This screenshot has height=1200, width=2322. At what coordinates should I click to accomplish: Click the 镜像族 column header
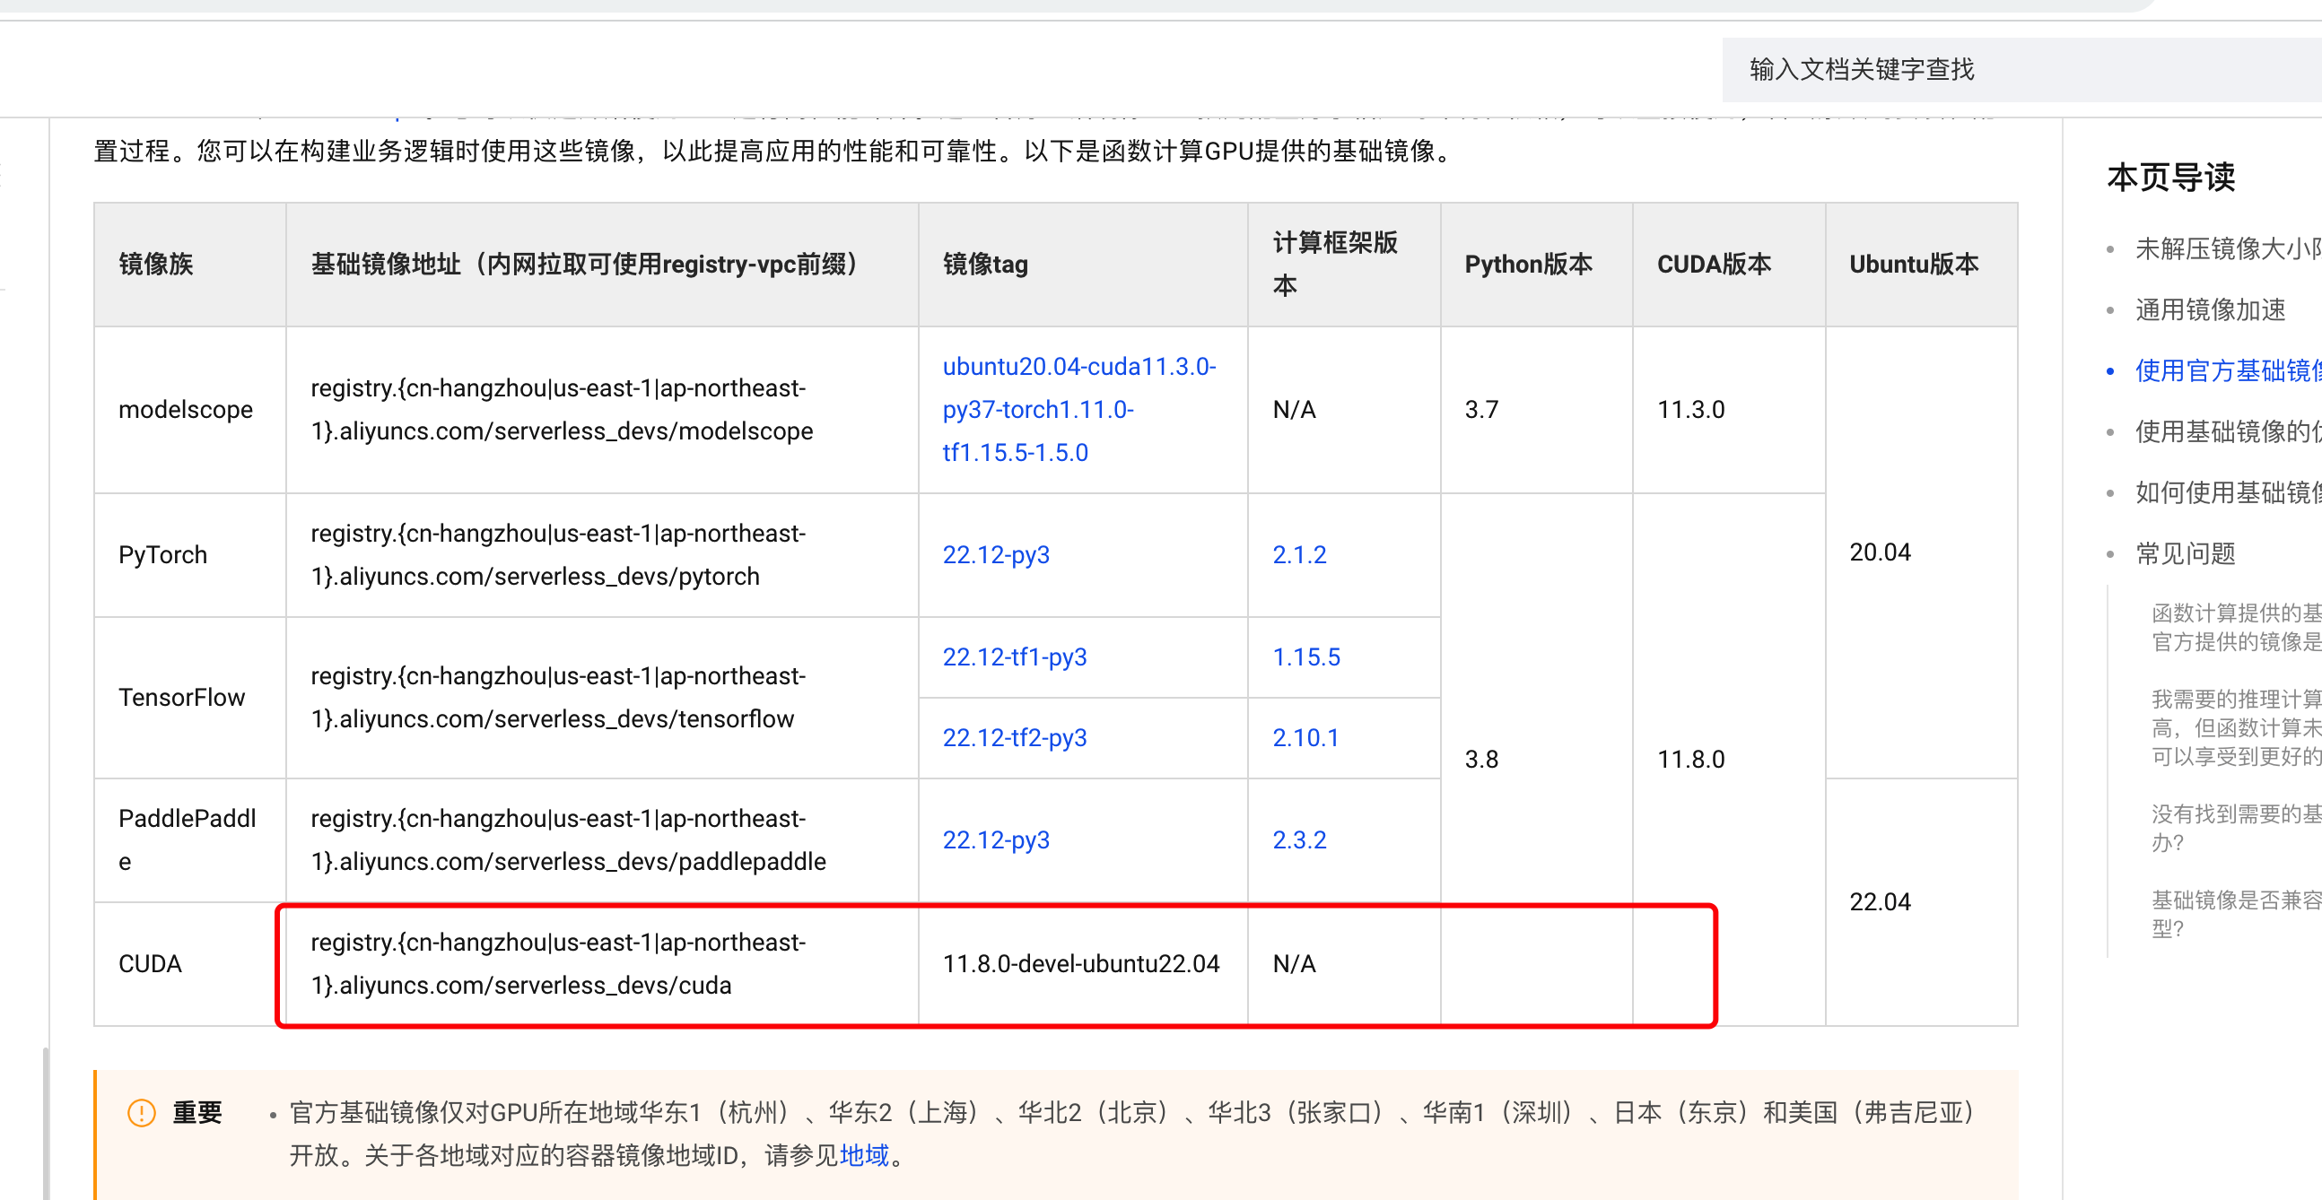click(190, 264)
